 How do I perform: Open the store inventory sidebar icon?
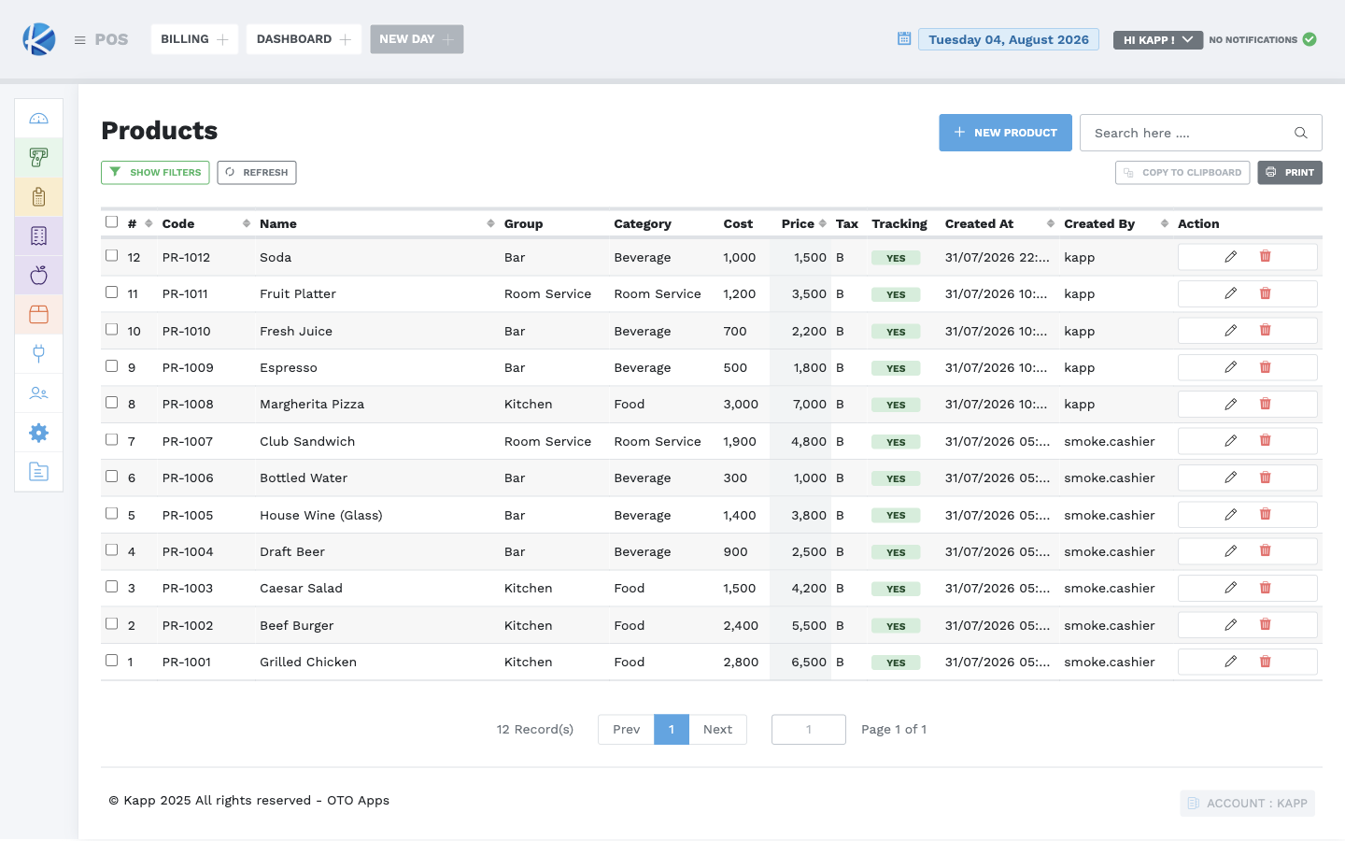tap(38, 315)
